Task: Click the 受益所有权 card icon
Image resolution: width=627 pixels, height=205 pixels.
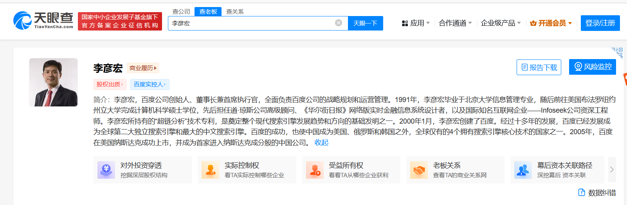Action: point(315,170)
